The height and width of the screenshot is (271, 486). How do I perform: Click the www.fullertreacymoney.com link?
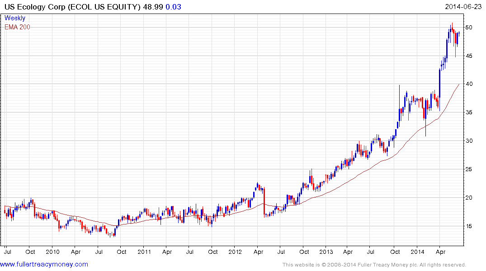click(44, 264)
